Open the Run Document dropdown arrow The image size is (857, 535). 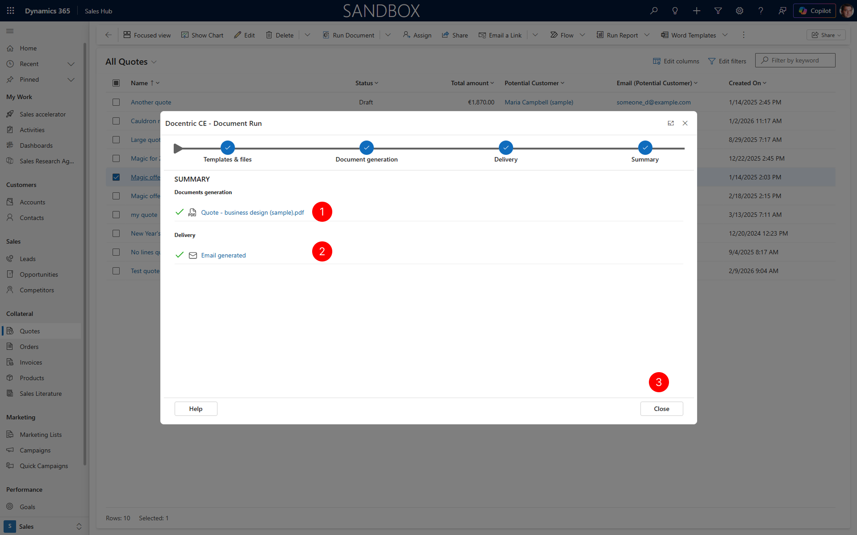(x=388, y=35)
